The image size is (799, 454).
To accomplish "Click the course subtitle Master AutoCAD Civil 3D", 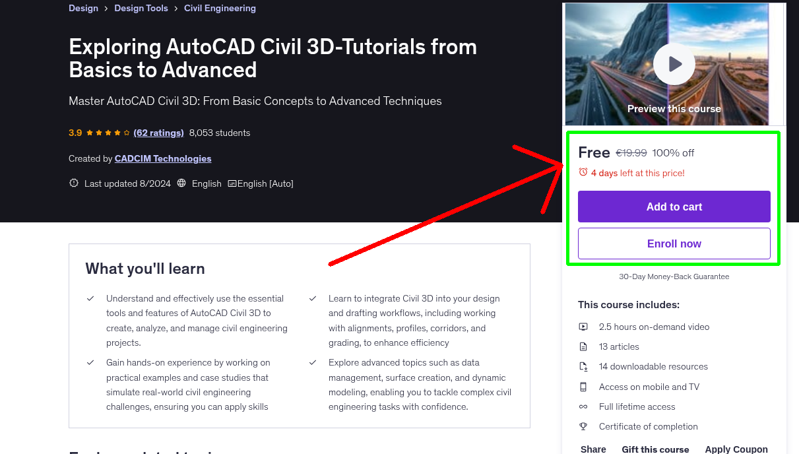I will [x=255, y=101].
